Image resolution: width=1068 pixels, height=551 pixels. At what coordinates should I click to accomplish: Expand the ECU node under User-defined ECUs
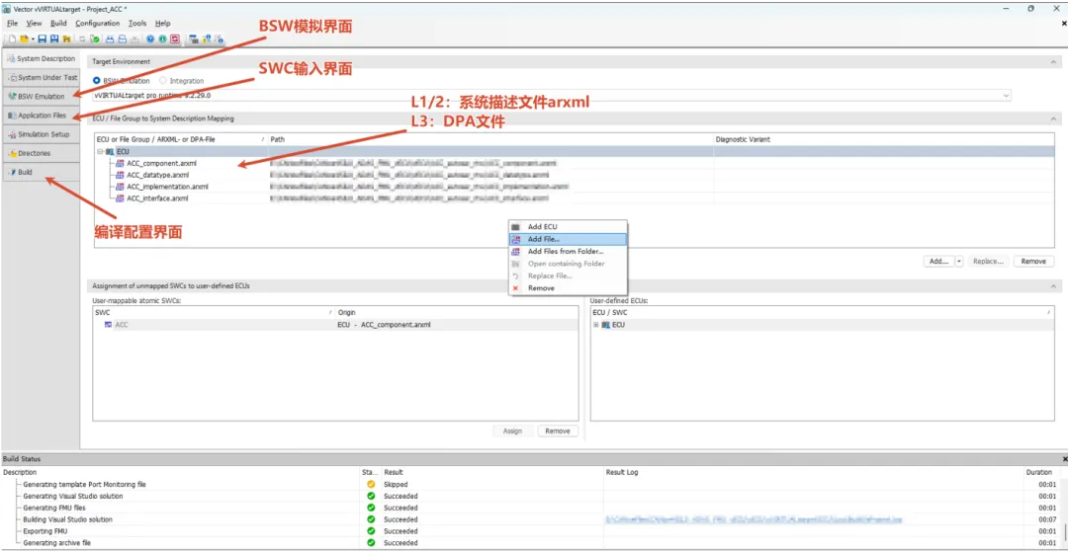tap(596, 325)
